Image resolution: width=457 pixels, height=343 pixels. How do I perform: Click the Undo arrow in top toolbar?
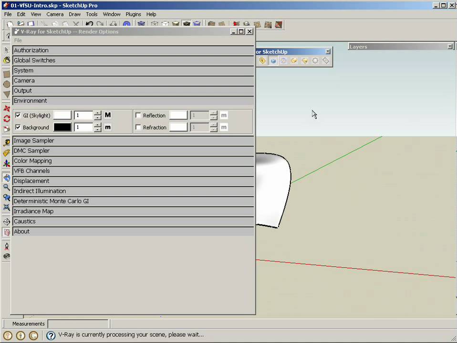(x=90, y=24)
